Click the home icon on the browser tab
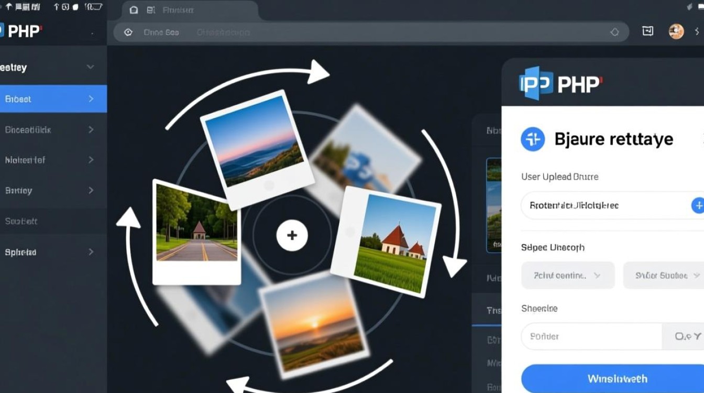Viewport: 704px width, 393px height. tap(134, 10)
